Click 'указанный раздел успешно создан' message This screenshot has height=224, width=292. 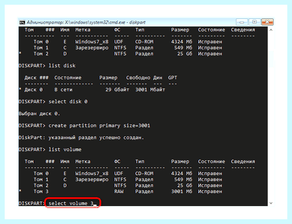pos(95,138)
